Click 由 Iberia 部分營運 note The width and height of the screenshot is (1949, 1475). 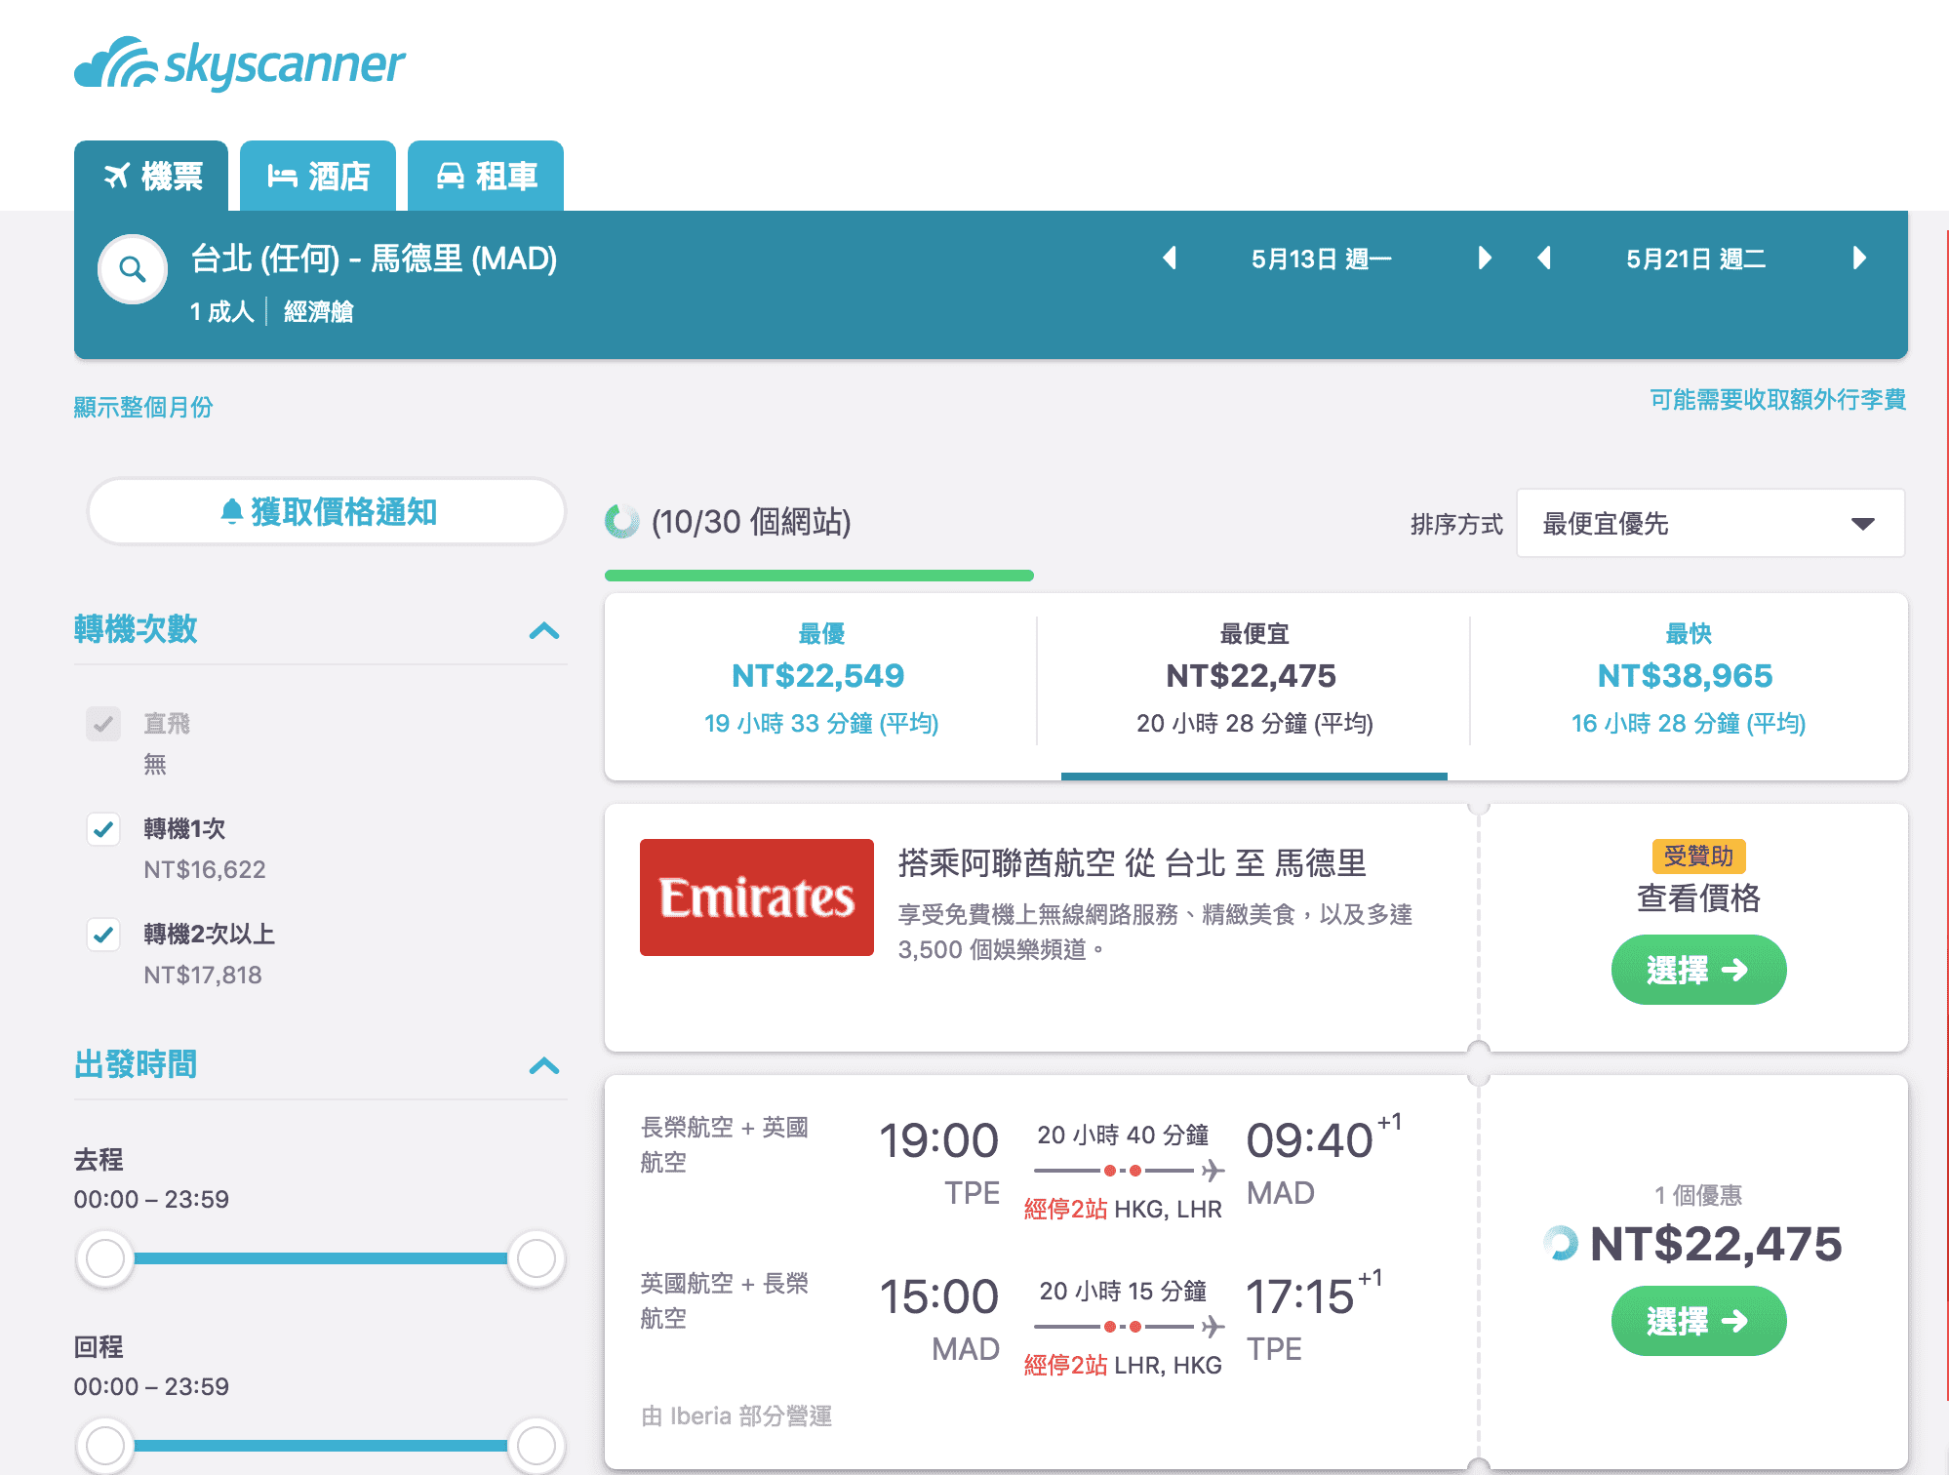tap(736, 1415)
